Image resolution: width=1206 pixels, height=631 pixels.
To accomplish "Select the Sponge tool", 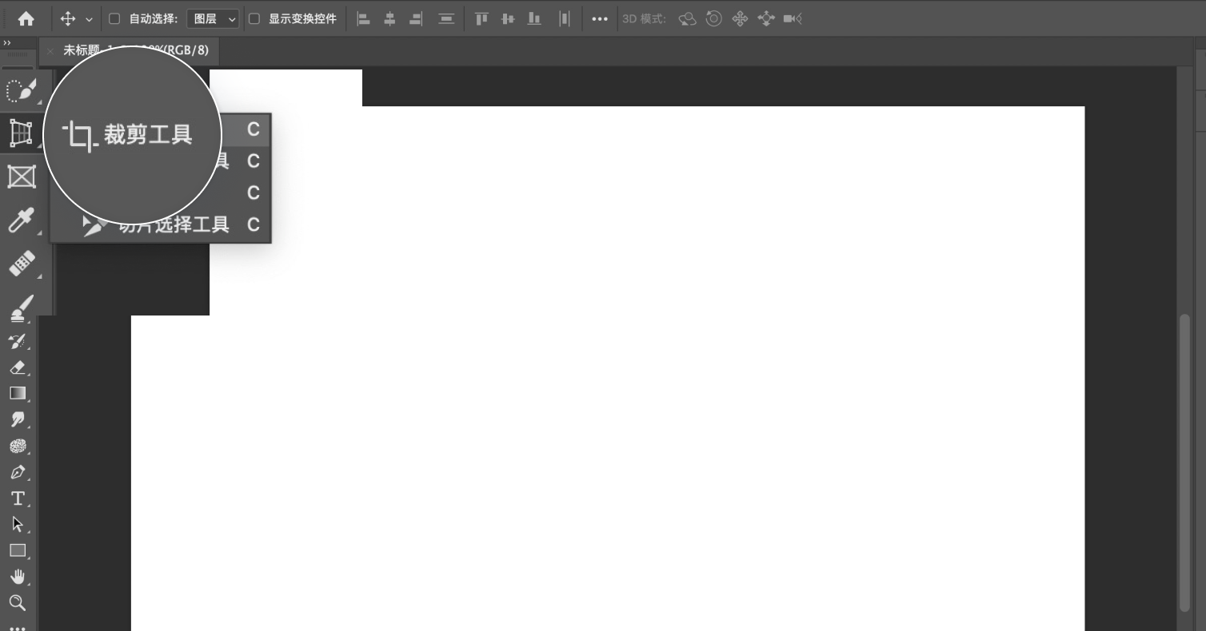I will pos(18,446).
